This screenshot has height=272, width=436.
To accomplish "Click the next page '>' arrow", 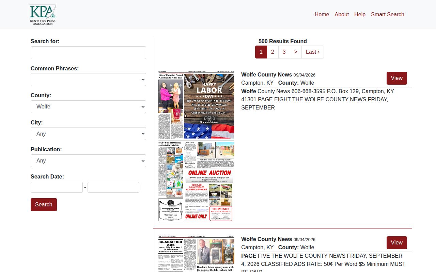I will click(x=296, y=52).
